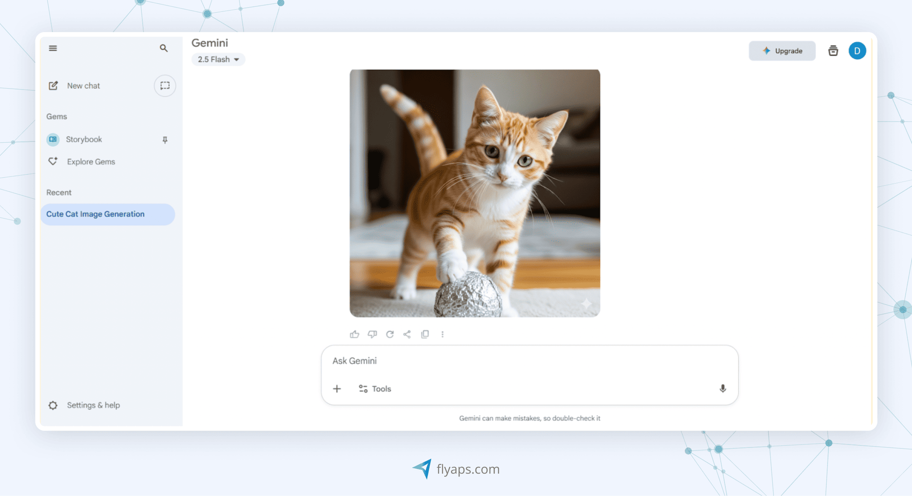Image resolution: width=912 pixels, height=496 pixels.
Task: Open temporary chat dashed-square icon
Action: (x=165, y=86)
